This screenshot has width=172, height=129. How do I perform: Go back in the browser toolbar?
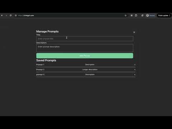pyautogui.click(x=2, y=15)
